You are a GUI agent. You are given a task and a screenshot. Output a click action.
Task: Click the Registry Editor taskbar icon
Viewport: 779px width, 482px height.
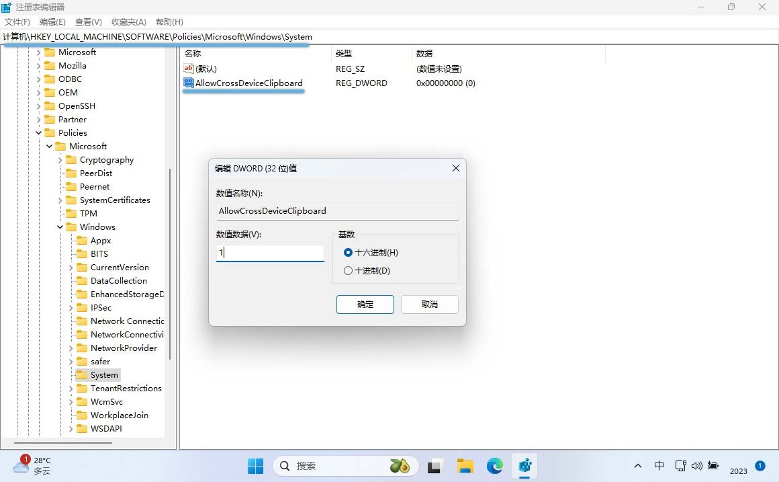[x=525, y=466]
